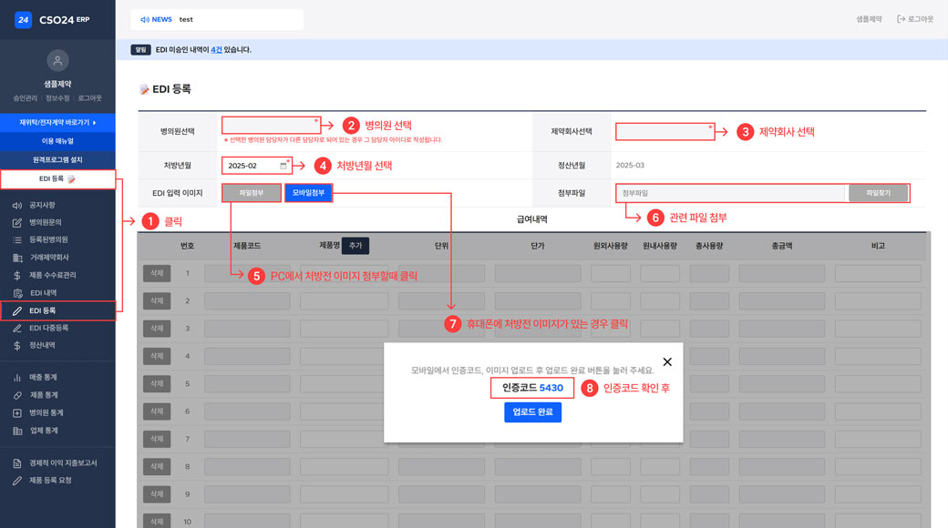Click the 제품 통계 pill icon
The image size is (948, 528).
(x=17, y=395)
